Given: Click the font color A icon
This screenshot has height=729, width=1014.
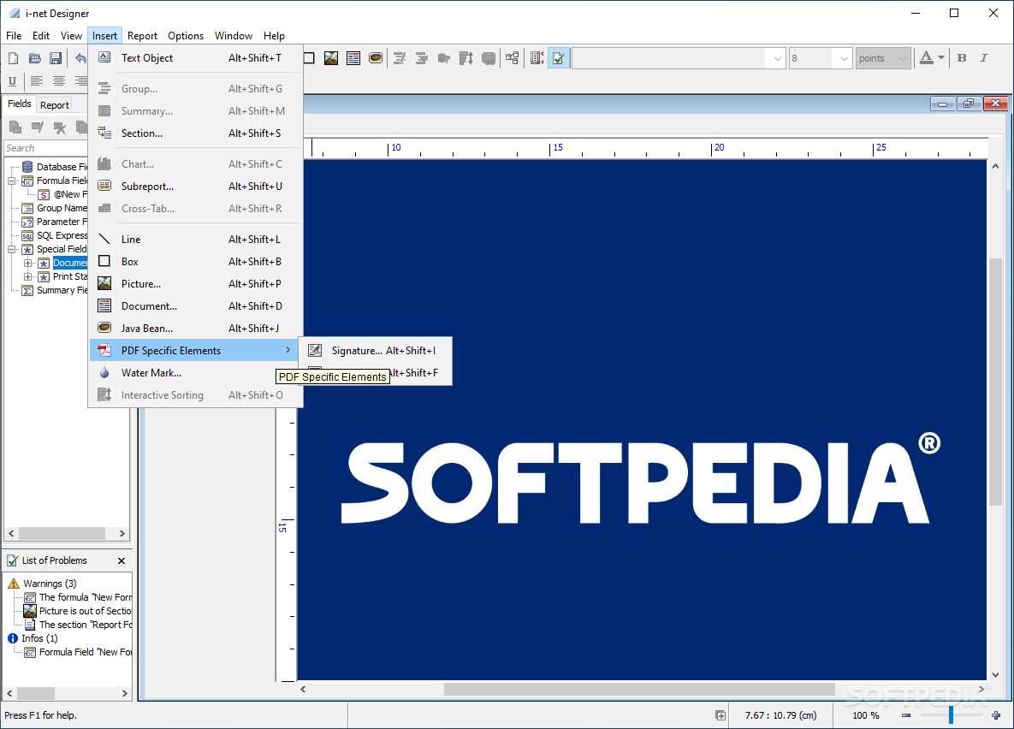Looking at the screenshot, I should coord(926,58).
